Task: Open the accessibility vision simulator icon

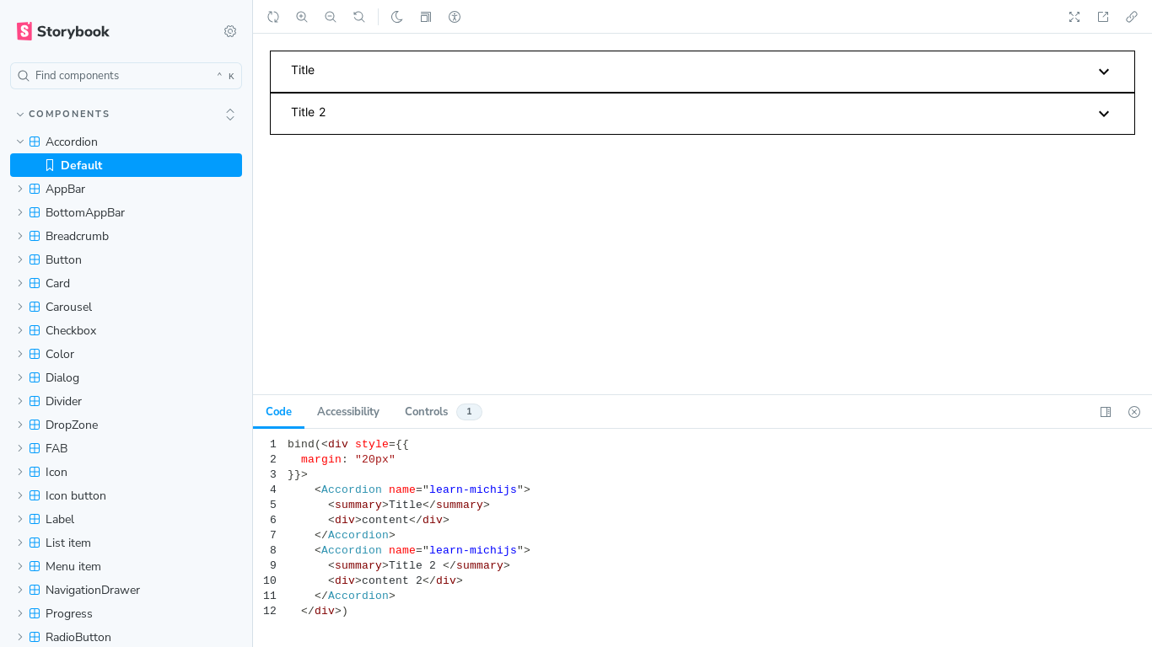Action: [x=455, y=17]
